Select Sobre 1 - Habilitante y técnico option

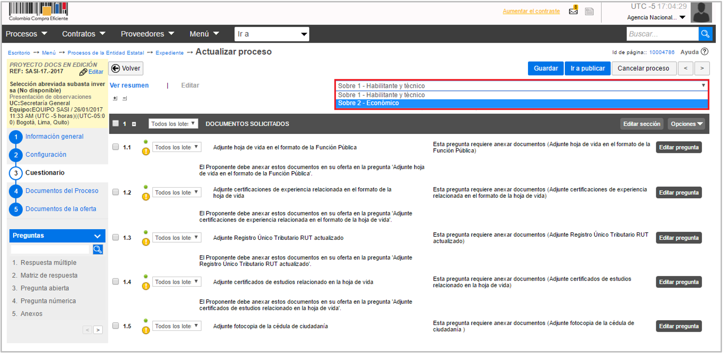coord(522,95)
